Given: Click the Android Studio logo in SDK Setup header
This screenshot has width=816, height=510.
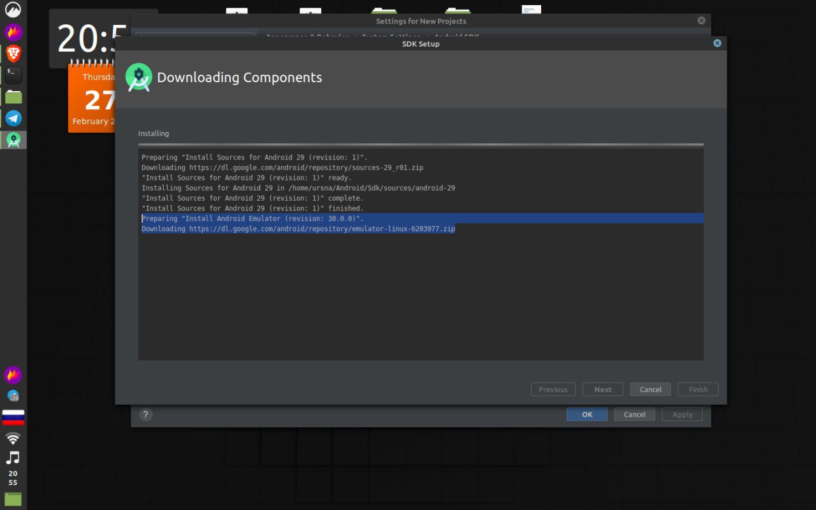Looking at the screenshot, I should point(139,78).
